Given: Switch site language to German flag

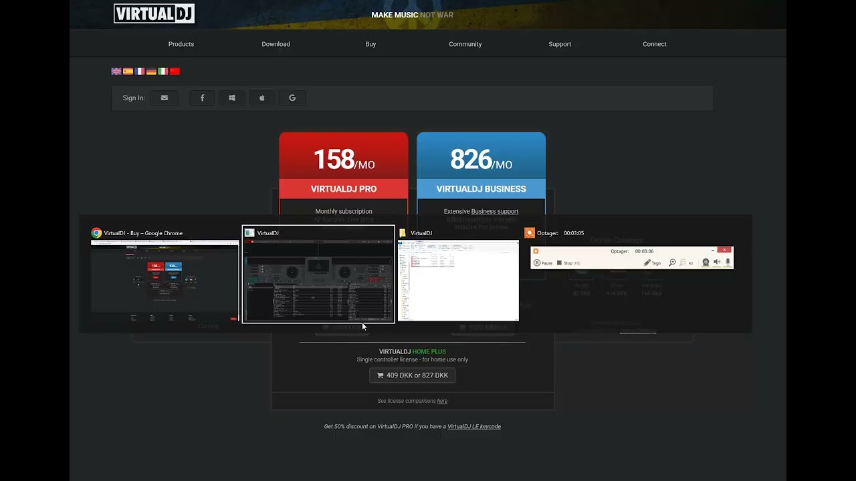Looking at the screenshot, I should 151,71.
